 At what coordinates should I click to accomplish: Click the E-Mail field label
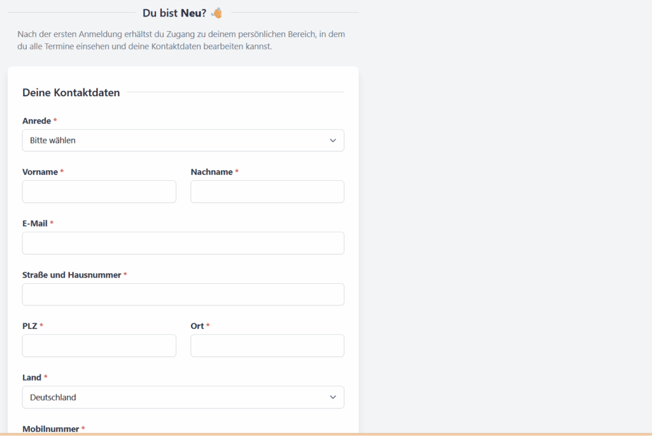[35, 223]
